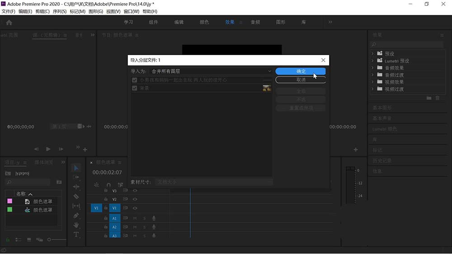Viewport: 452px width, 254px height.
Task: Click 取消 to cancel import
Action: coord(301,80)
